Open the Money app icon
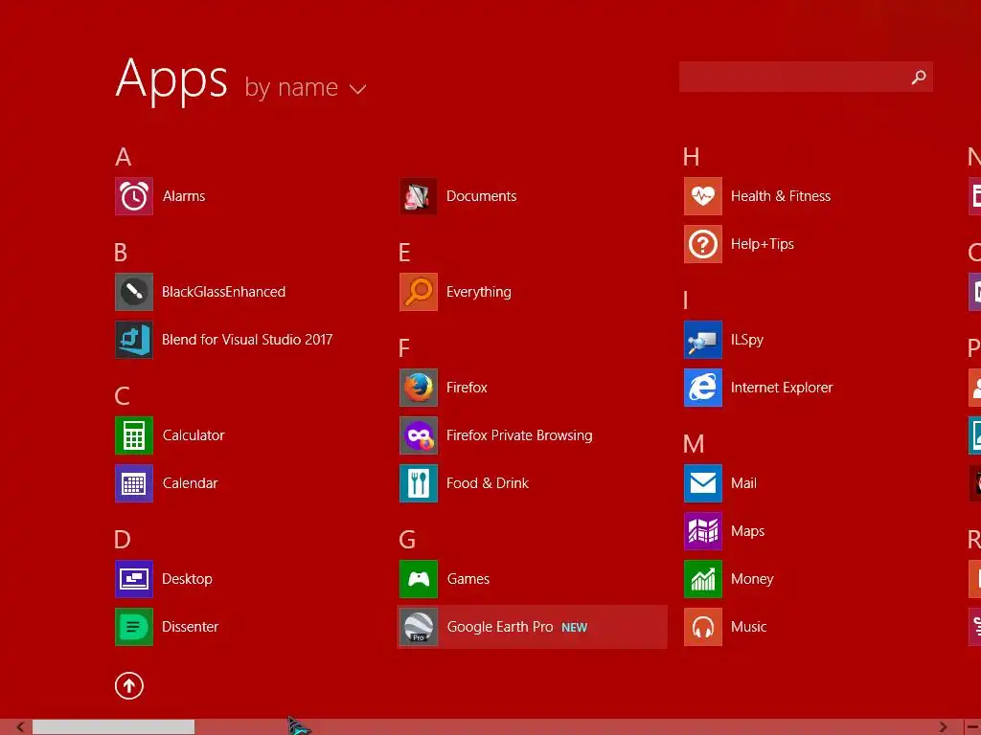The image size is (981, 735). (703, 579)
